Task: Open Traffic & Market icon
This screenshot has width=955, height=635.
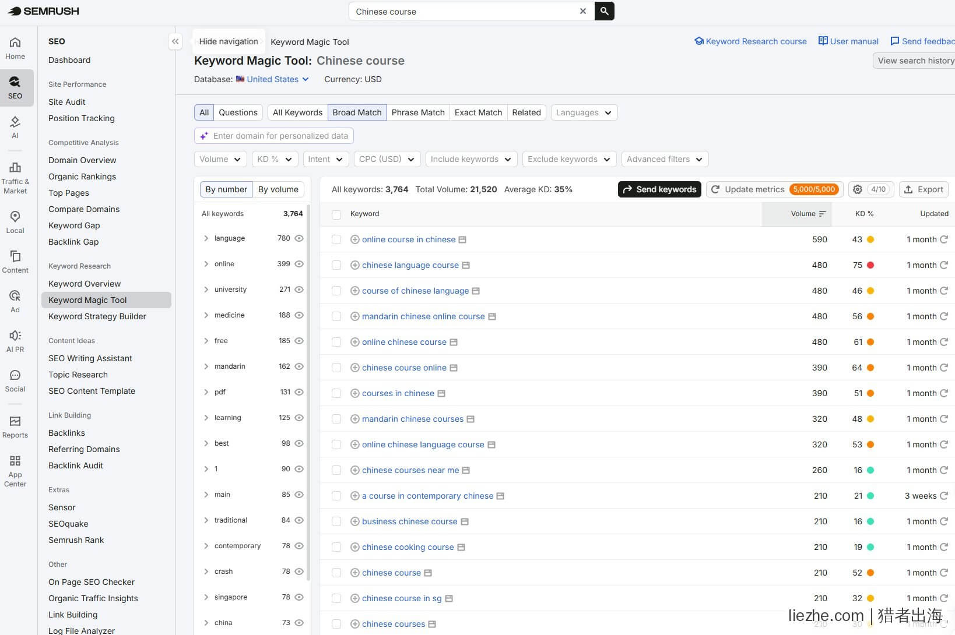Action: (15, 178)
